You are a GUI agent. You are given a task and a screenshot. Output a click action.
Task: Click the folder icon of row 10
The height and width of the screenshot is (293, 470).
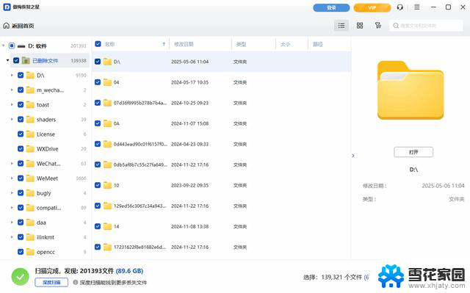point(107,185)
